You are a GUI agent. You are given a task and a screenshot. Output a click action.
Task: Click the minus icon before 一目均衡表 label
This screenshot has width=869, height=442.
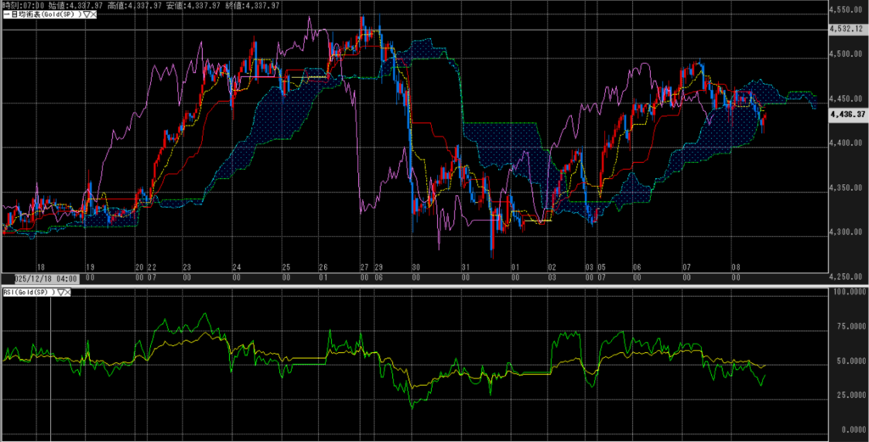point(3,15)
